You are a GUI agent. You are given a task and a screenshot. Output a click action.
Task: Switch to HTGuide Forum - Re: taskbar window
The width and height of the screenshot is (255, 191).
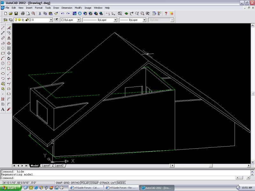121,188
